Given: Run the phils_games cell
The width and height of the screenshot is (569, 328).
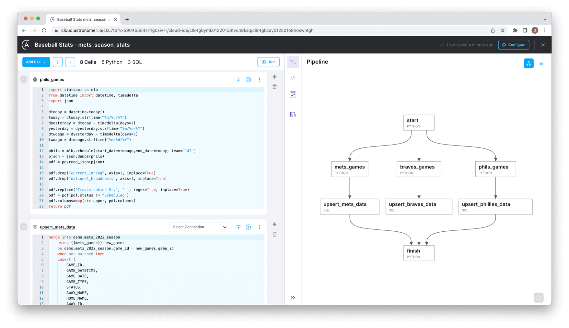Looking at the screenshot, I should (x=248, y=80).
